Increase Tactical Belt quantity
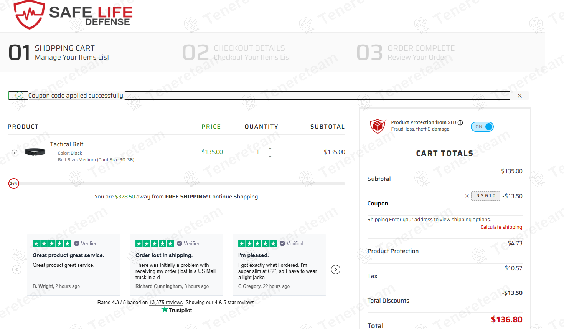The width and height of the screenshot is (564, 329). pos(270,148)
